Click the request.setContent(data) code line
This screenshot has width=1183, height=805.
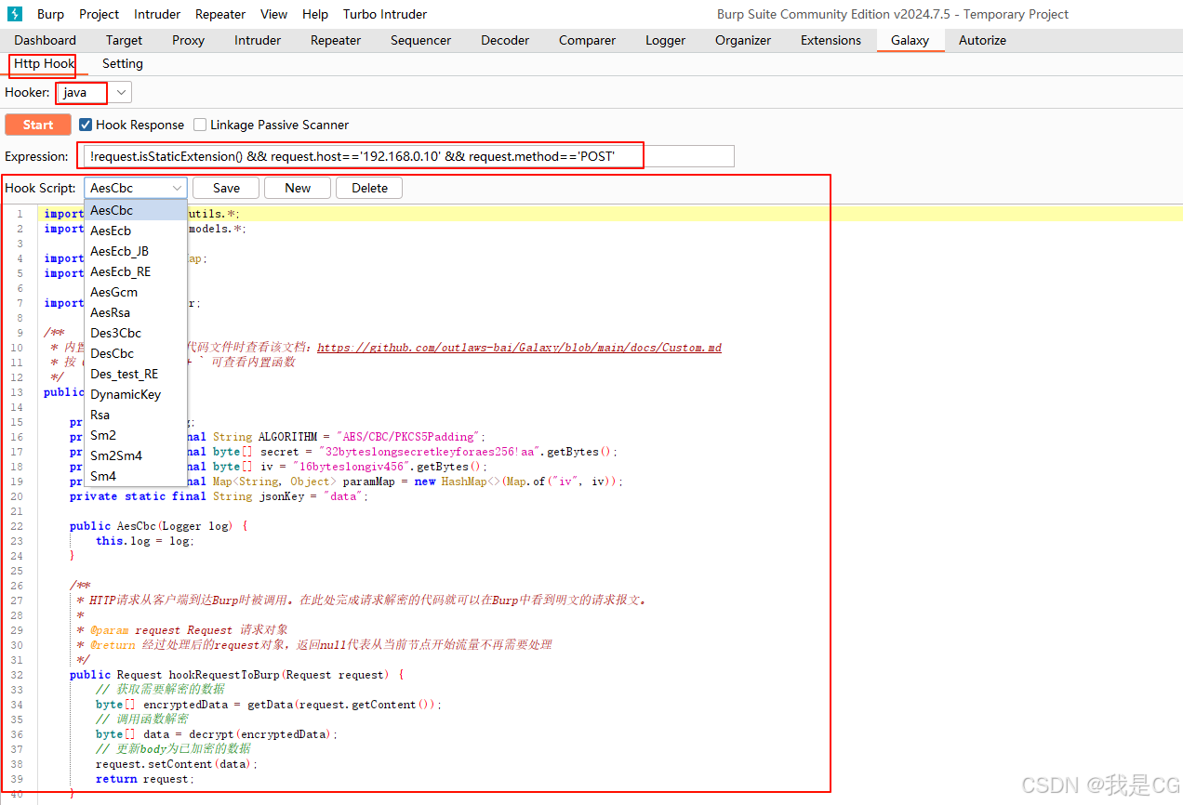coord(177,764)
